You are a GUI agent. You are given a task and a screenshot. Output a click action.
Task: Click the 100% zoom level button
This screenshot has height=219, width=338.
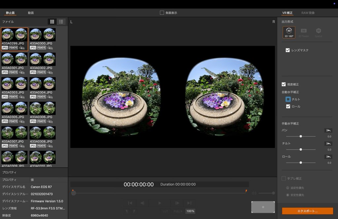pyautogui.click(x=190, y=211)
